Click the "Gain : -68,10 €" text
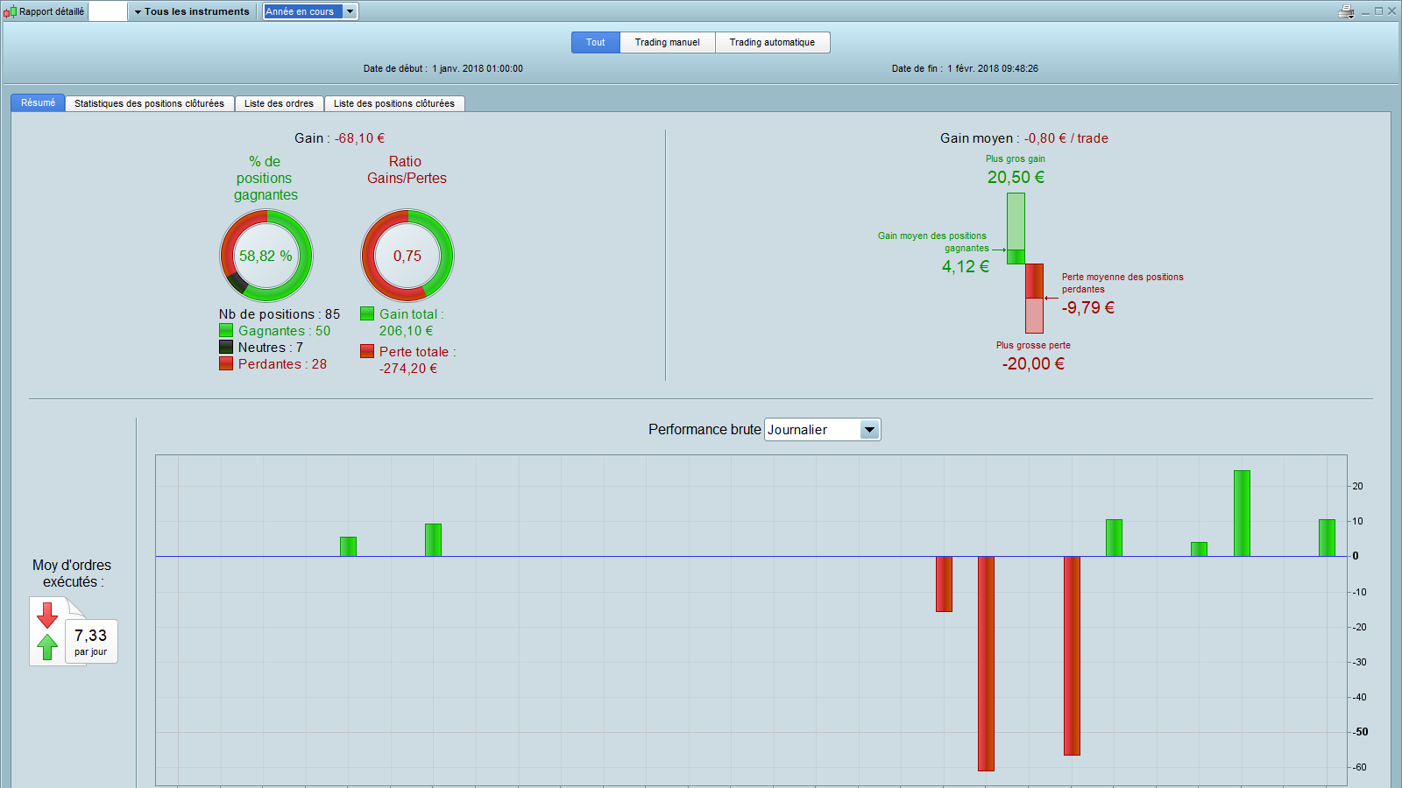This screenshot has width=1402, height=788. pos(339,138)
